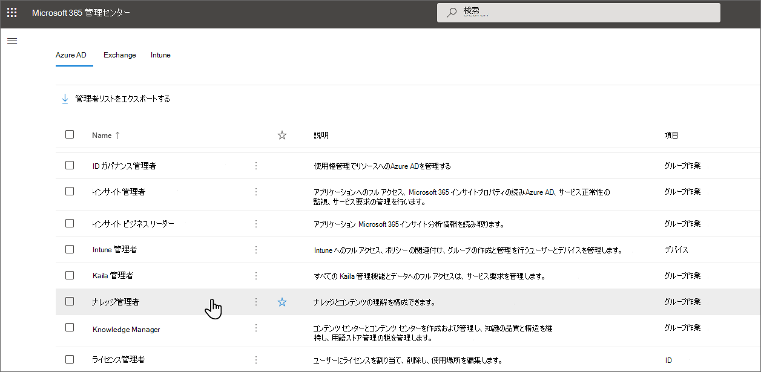761x372 pixels.
Task: Open more options for Intune 管理者
Action: point(255,249)
